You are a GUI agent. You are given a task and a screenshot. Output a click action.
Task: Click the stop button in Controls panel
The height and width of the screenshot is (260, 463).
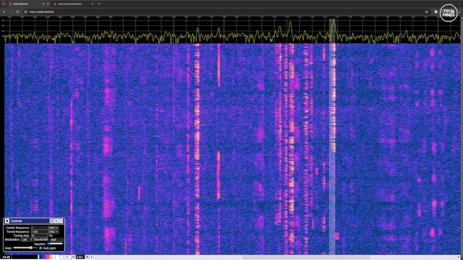[x=7, y=221]
